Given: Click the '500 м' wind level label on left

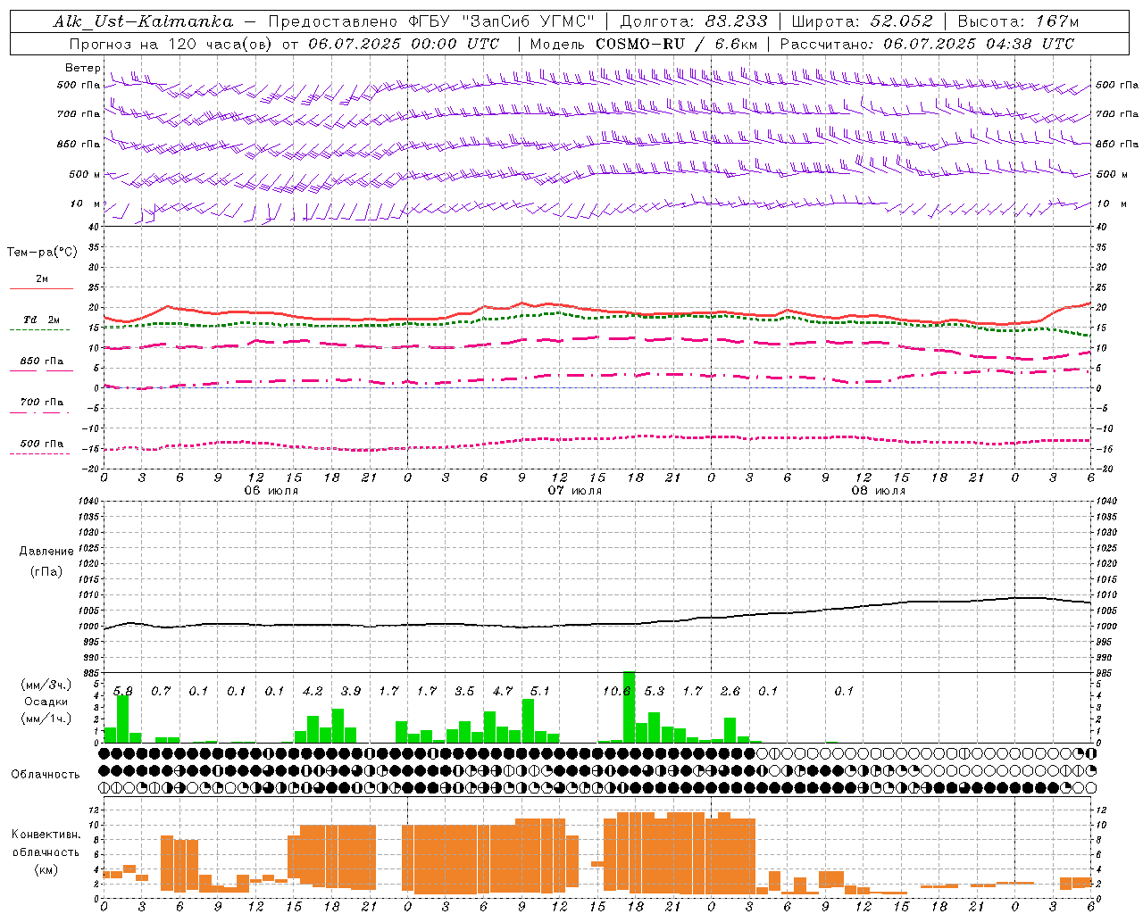Looking at the screenshot, I should tap(86, 174).
